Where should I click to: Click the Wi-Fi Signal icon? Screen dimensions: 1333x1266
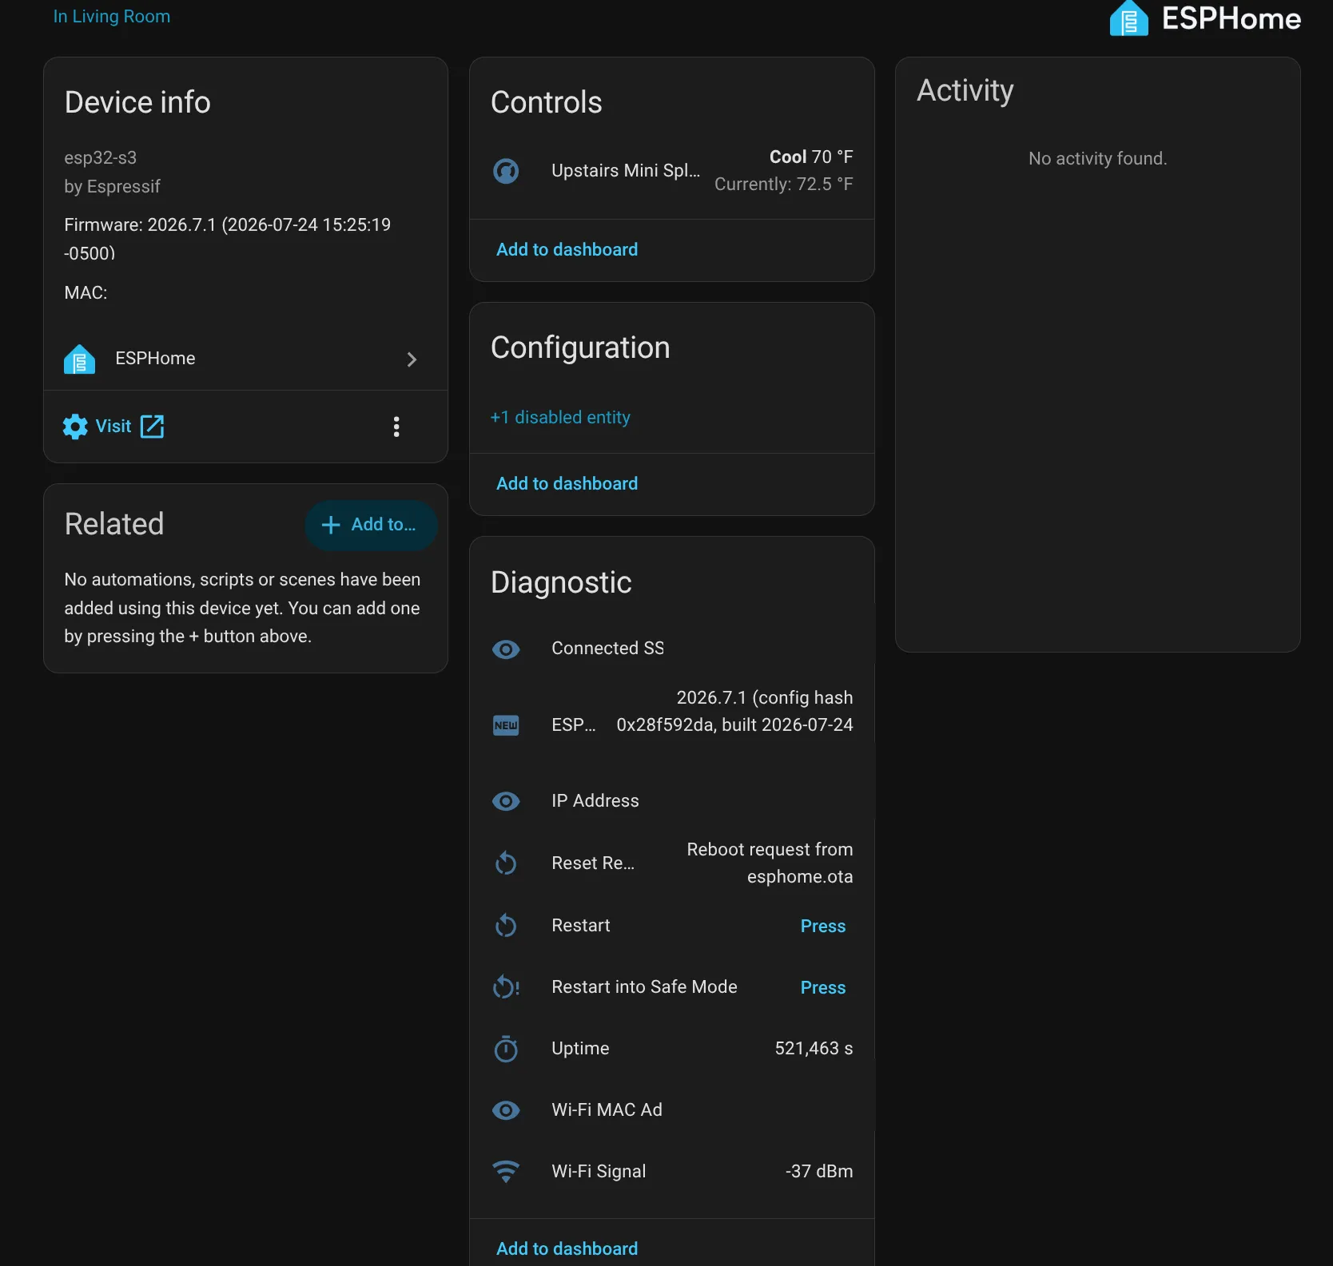pyautogui.click(x=506, y=1172)
